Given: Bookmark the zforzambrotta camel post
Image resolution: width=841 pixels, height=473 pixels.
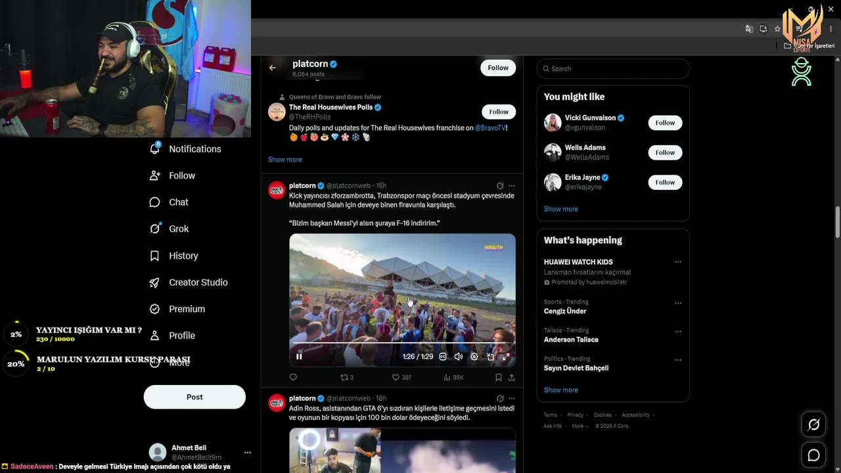Looking at the screenshot, I should 498,377.
